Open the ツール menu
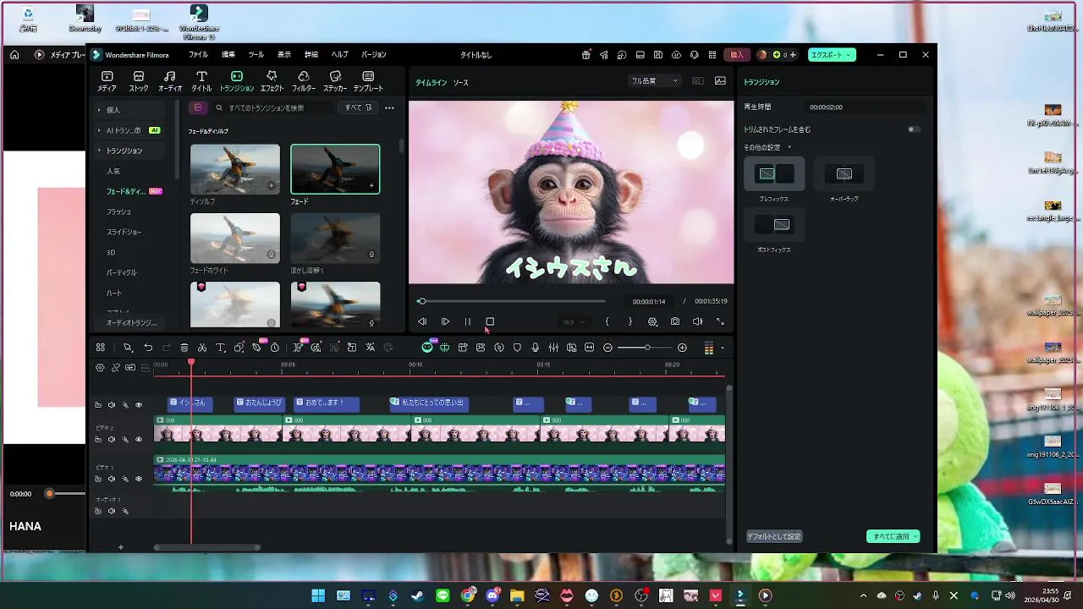 pos(256,55)
